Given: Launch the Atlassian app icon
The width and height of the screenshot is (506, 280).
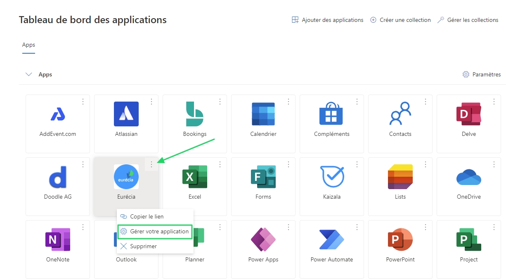Looking at the screenshot, I should (126, 114).
